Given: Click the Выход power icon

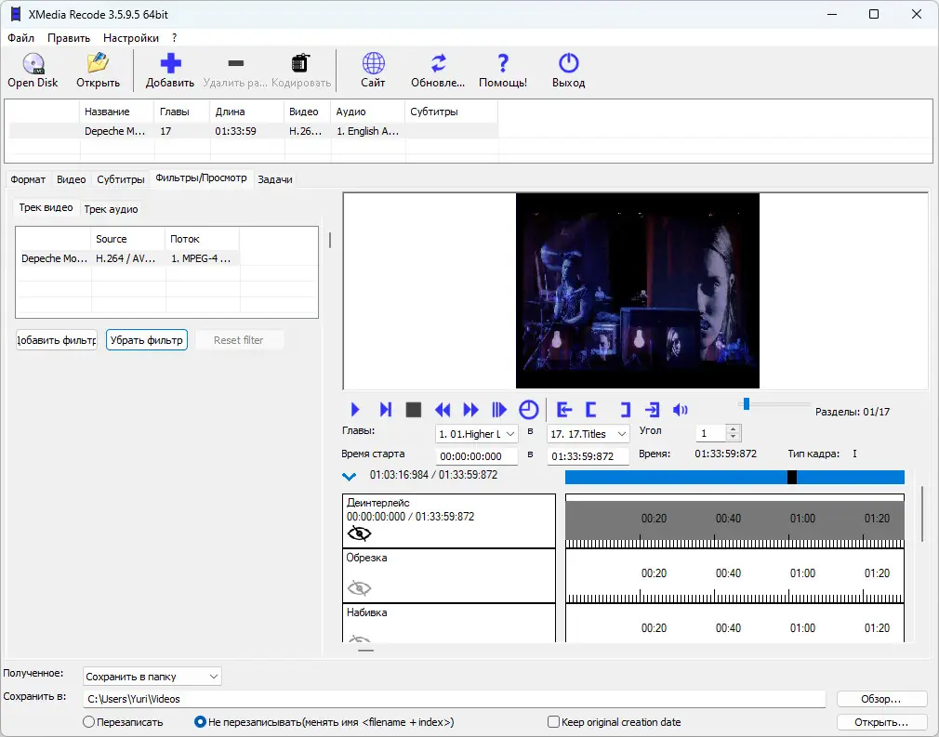Looking at the screenshot, I should click(568, 64).
